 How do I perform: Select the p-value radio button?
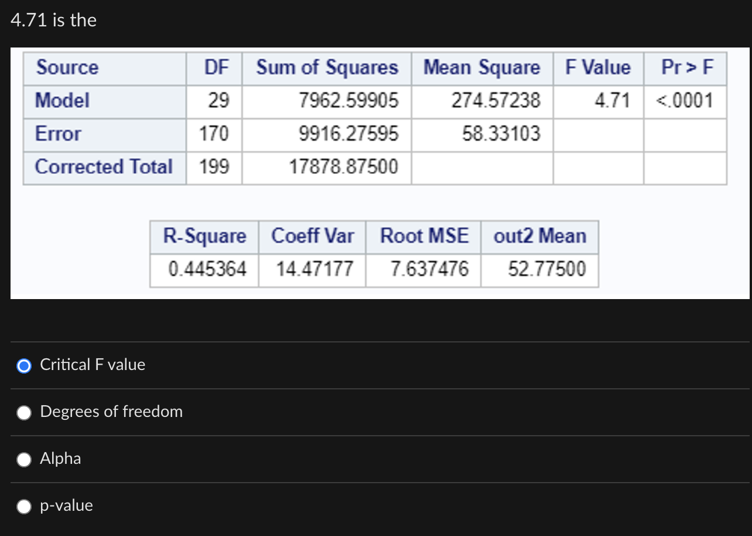(x=24, y=506)
